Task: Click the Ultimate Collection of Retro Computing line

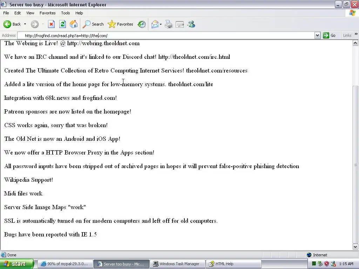Action: (x=126, y=70)
